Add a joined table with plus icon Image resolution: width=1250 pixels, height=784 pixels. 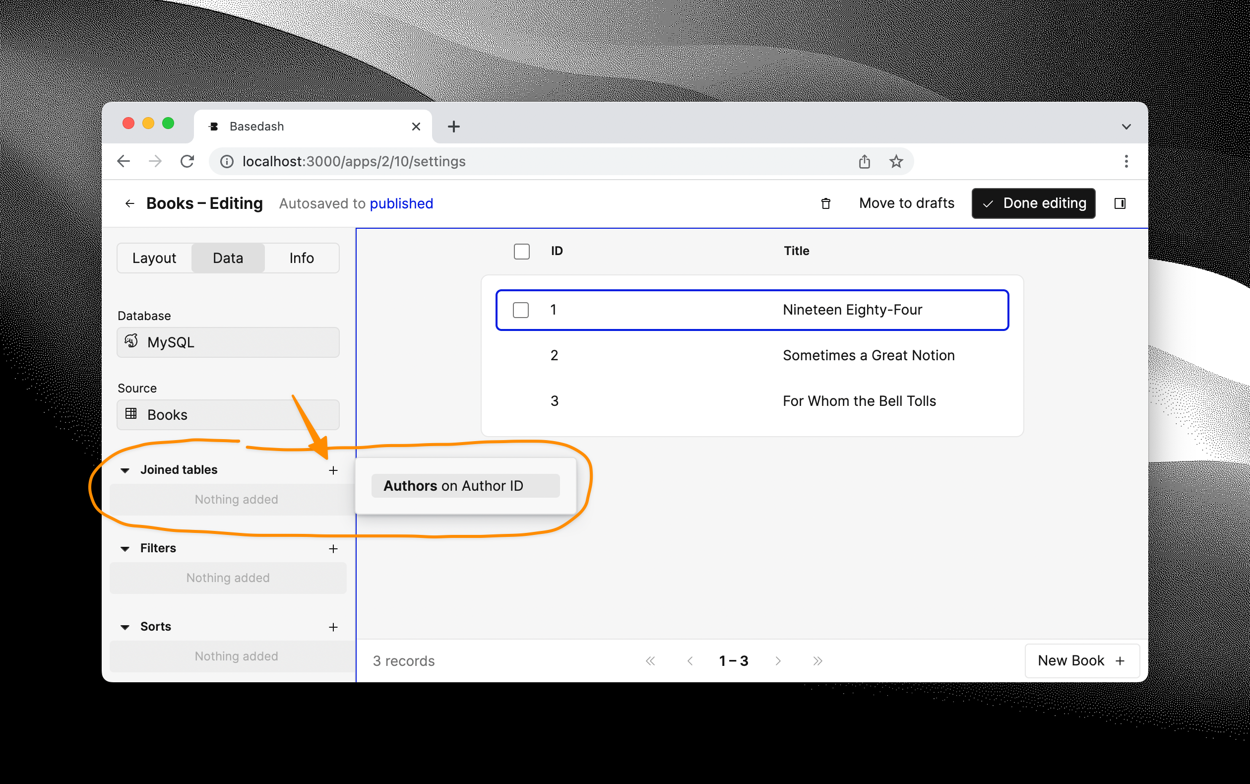click(333, 470)
